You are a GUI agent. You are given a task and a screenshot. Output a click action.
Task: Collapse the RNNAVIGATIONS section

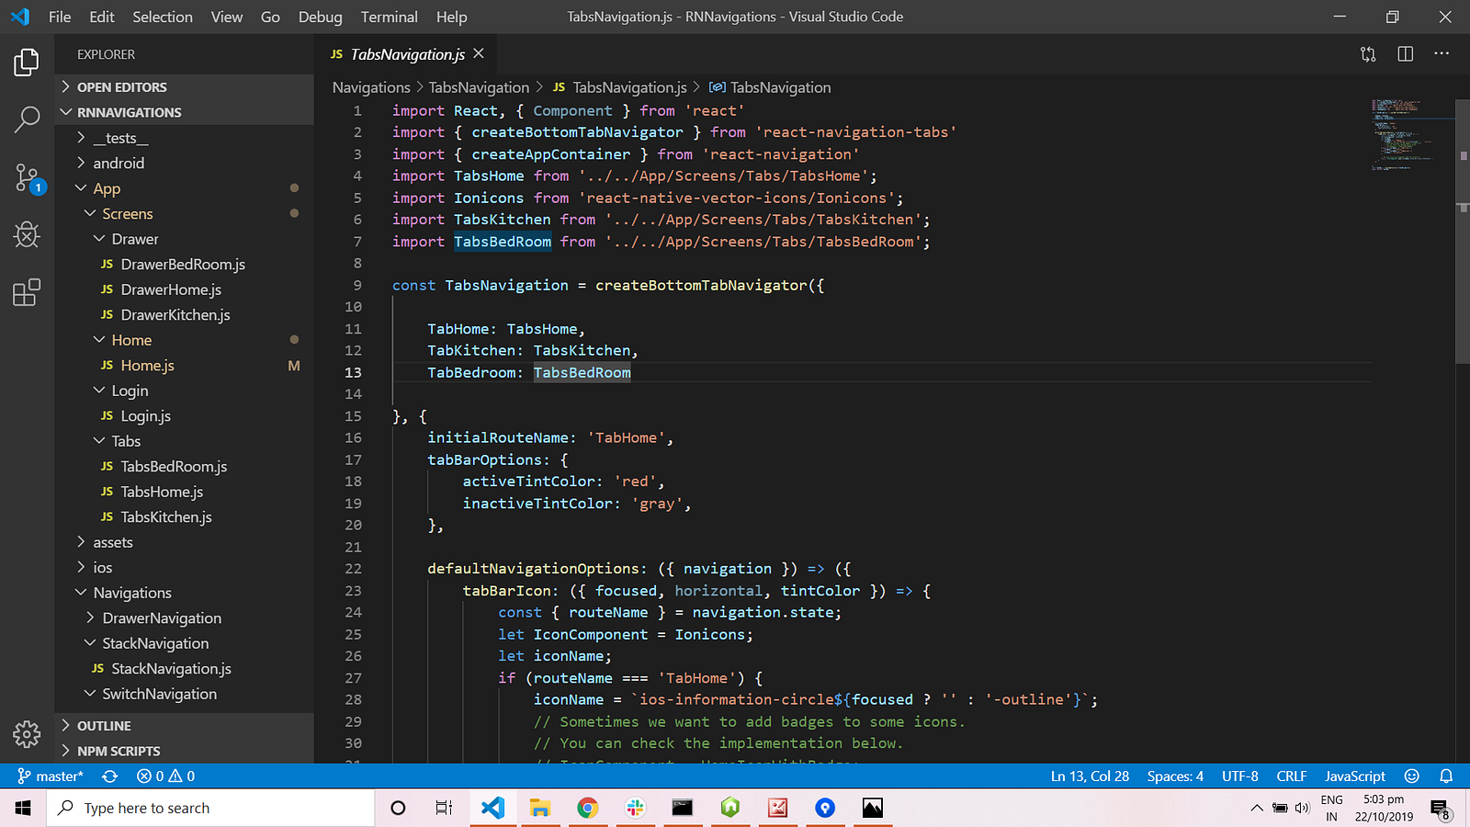point(184,112)
